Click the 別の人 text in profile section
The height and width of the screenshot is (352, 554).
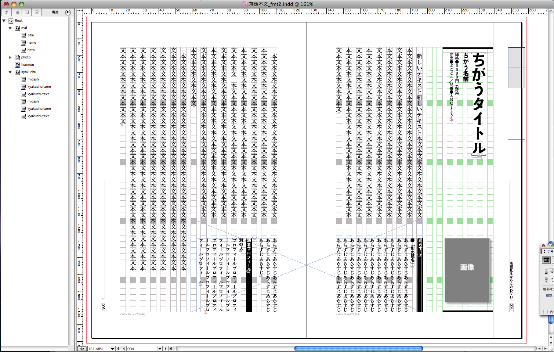(241, 245)
